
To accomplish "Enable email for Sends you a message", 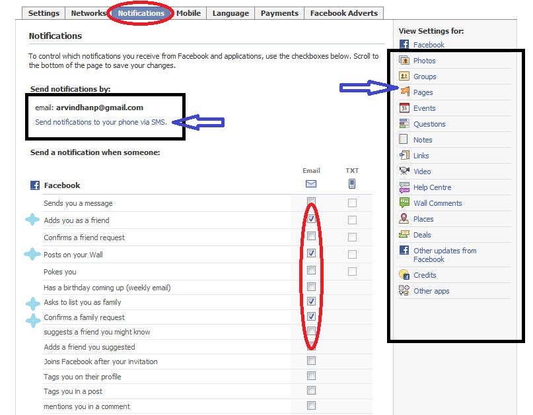I will tap(311, 201).
